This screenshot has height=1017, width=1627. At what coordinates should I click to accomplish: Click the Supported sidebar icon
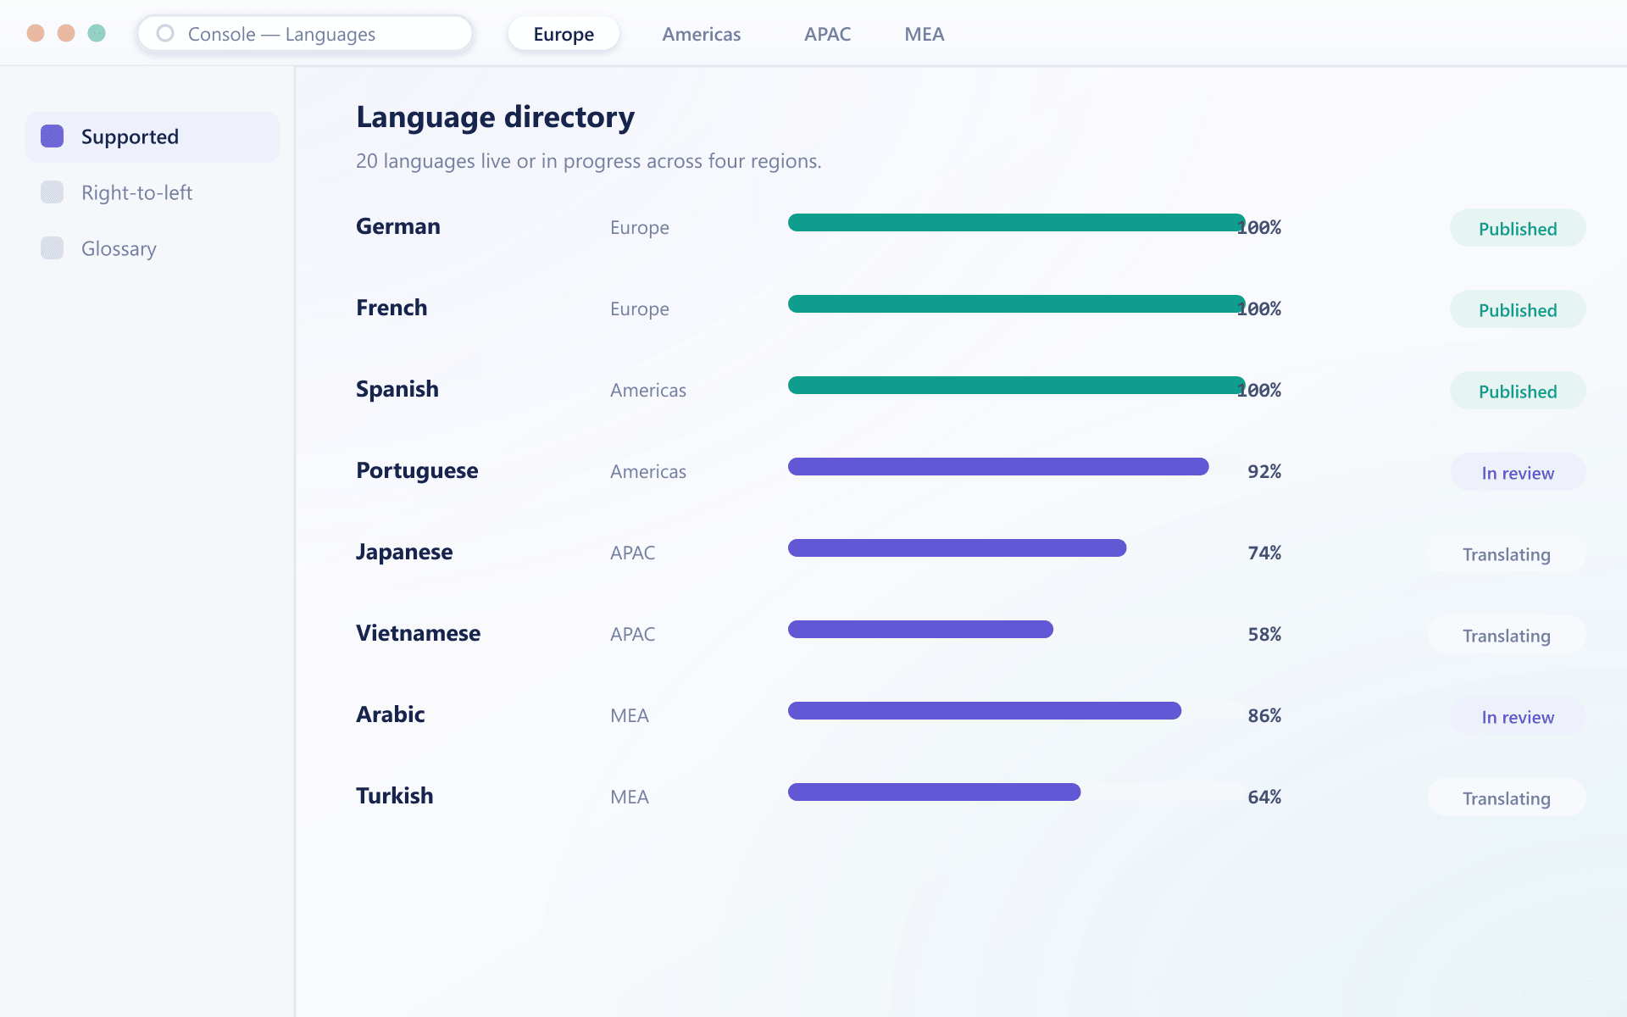pos(53,136)
